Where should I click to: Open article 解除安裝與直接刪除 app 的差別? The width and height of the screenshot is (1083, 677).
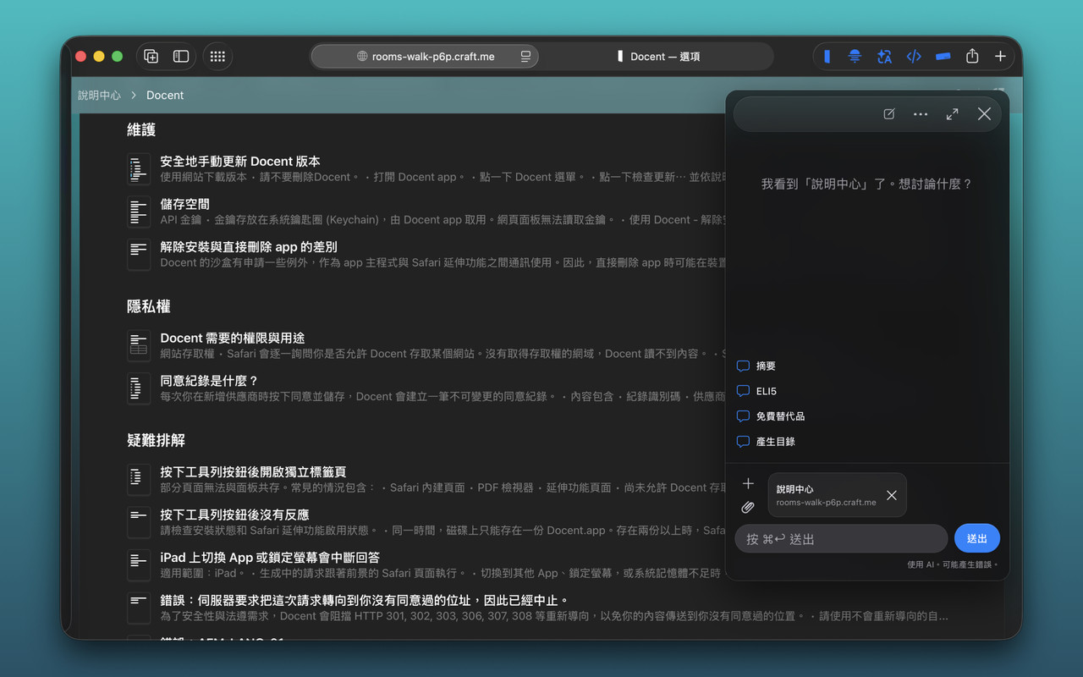pos(249,247)
